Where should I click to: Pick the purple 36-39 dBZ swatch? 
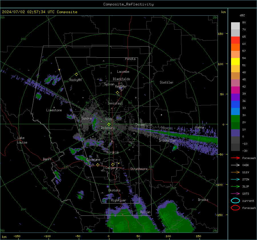pyautogui.click(x=235, y=97)
